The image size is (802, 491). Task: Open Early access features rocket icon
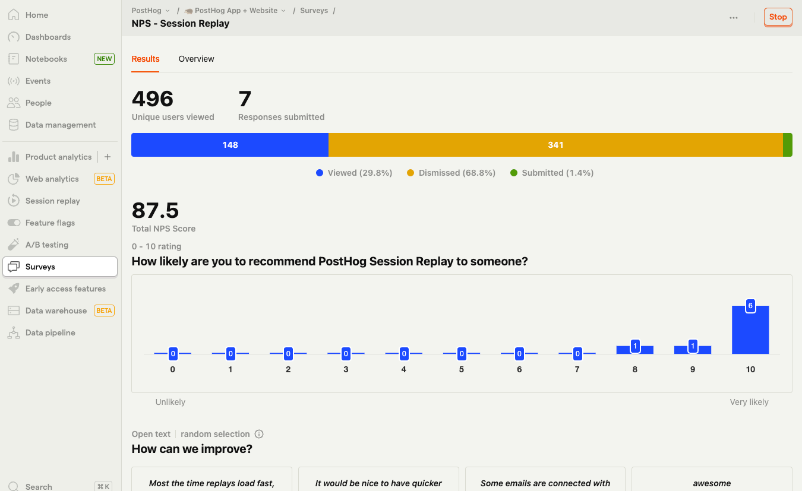14,289
